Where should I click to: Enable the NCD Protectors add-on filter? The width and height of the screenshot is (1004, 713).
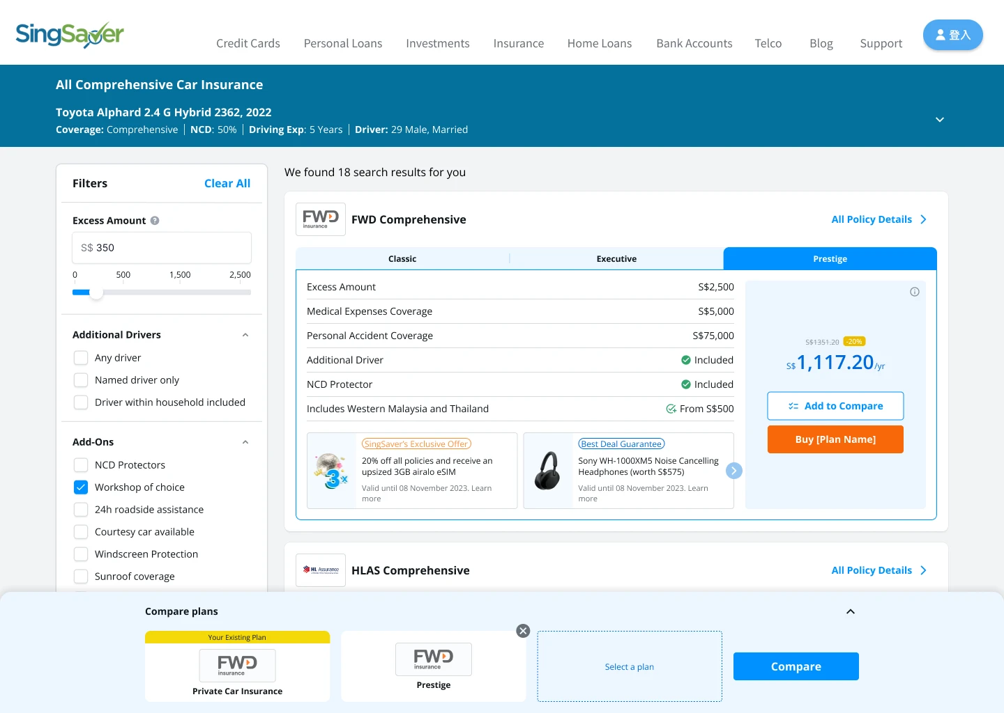(x=81, y=465)
